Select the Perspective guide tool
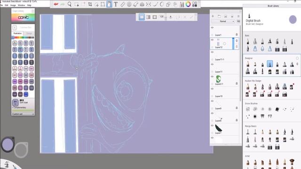The height and width of the screenshot is (169, 301). coord(142,4)
